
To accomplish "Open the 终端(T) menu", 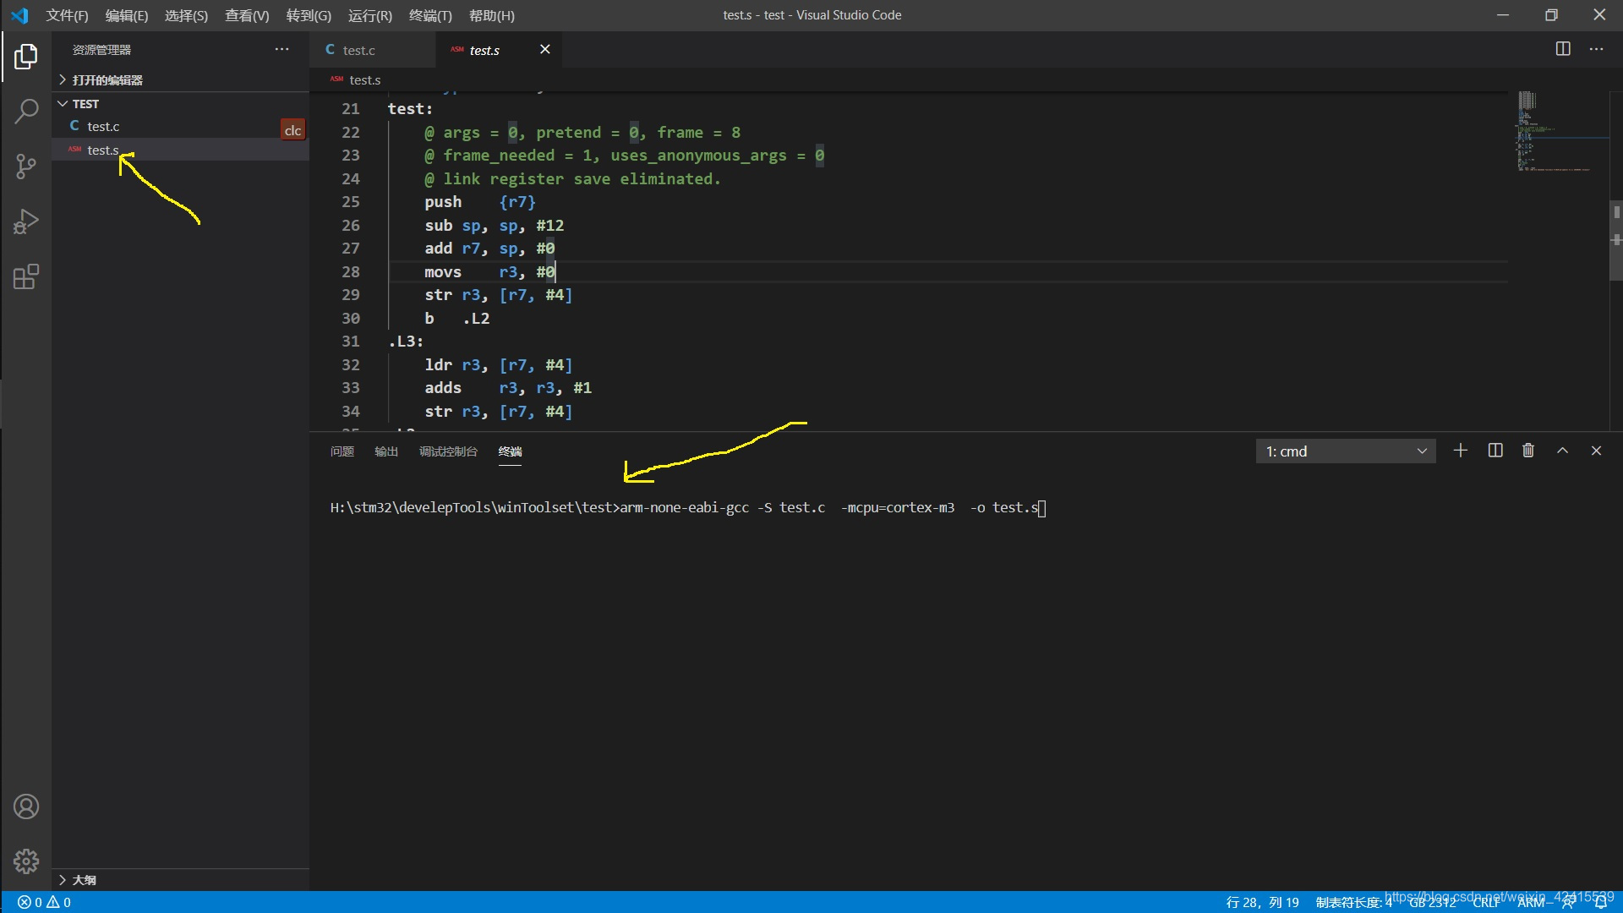I will (430, 15).
